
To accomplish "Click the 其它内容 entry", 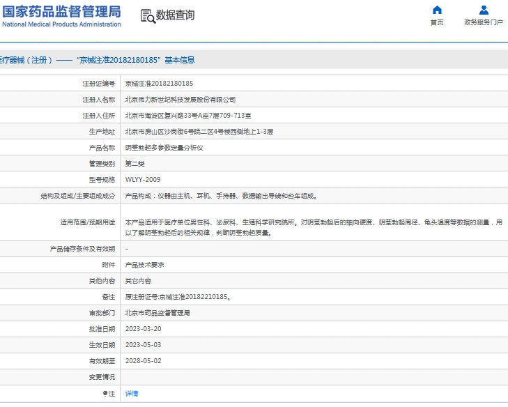I will coord(138,281).
